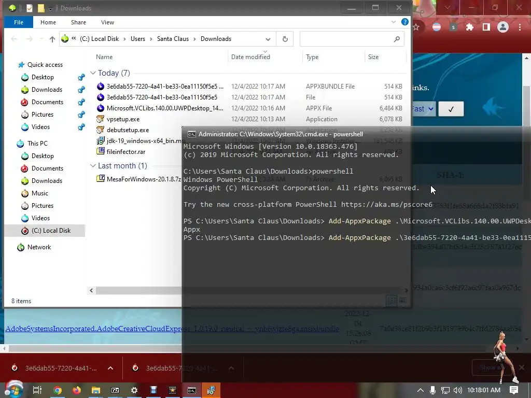Click the checkmark submit button on the webpage
This screenshot has width=531, height=398.
(x=451, y=109)
